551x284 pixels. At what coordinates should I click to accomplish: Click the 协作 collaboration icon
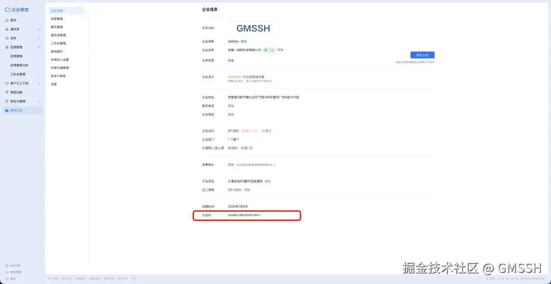click(x=7, y=38)
